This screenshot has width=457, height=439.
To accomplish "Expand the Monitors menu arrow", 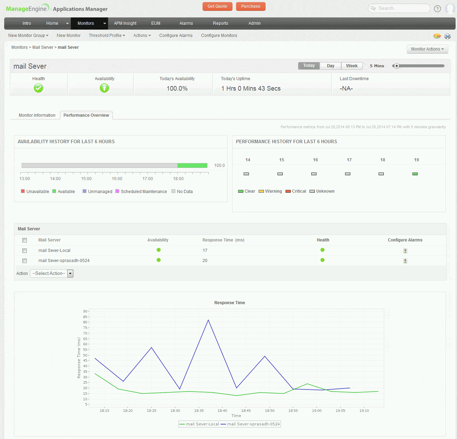I will (x=105, y=23).
